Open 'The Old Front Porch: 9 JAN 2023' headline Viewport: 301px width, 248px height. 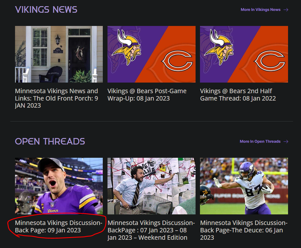(x=56, y=98)
